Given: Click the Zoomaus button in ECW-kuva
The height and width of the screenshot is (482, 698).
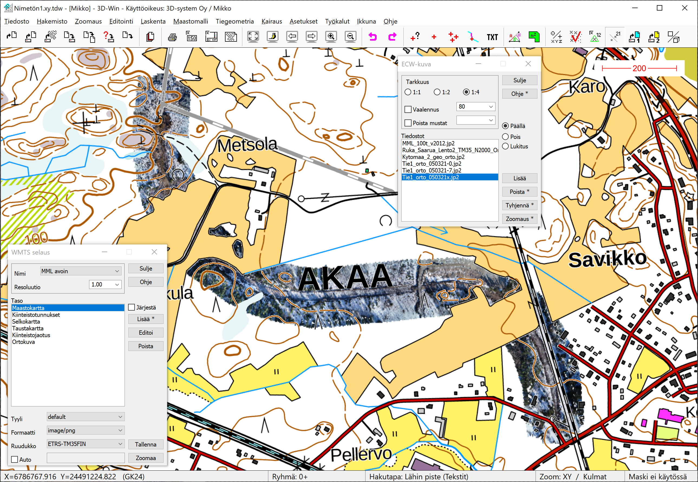Looking at the screenshot, I should tap(519, 219).
